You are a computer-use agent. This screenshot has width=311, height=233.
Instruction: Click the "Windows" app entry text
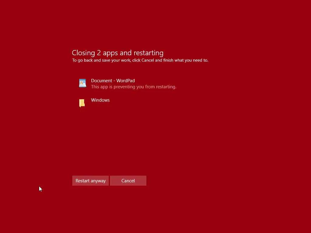100,100
